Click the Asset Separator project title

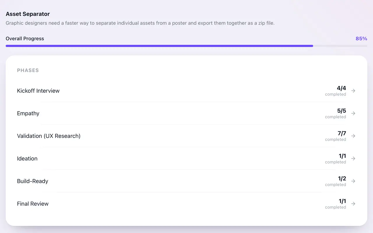(28, 14)
